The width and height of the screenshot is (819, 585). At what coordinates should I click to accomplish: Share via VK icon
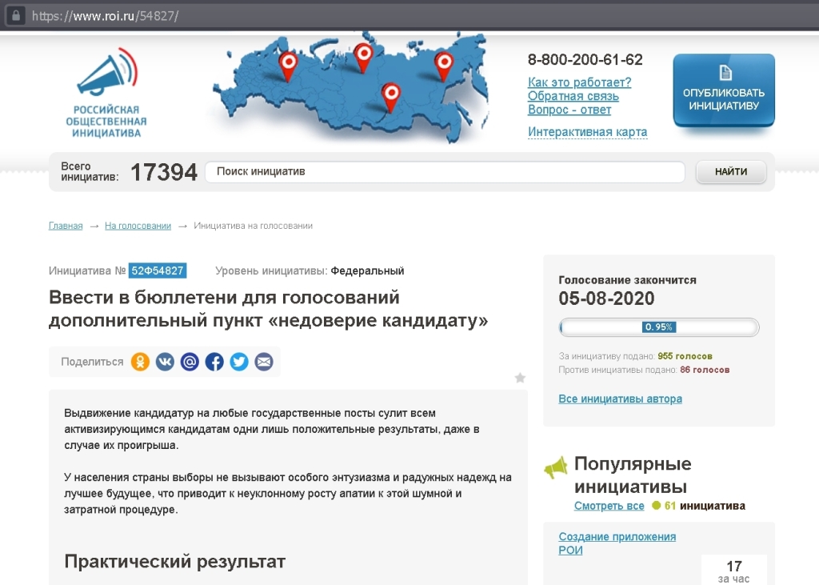pos(165,362)
